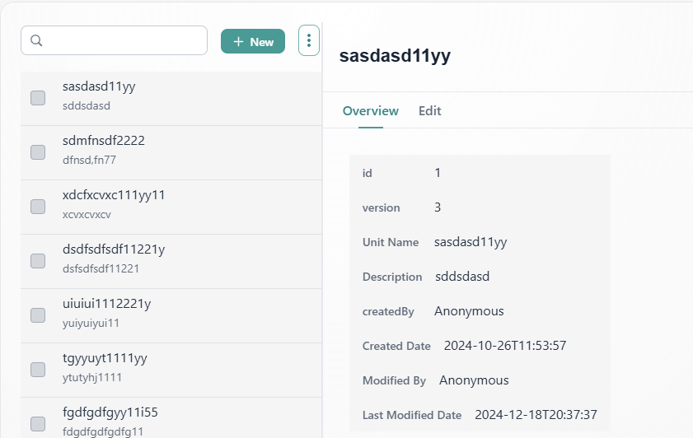Screen dimensions: 693x438
Task: Click the Last Modified Date value
Action: (x=536, y=415)
